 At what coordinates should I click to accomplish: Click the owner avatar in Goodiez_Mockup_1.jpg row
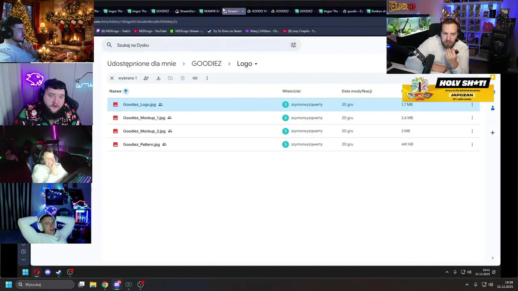[x=285, y=118]
